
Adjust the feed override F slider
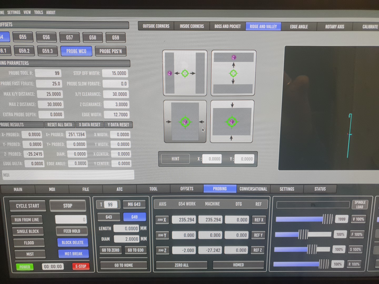(x=303, y=234)
